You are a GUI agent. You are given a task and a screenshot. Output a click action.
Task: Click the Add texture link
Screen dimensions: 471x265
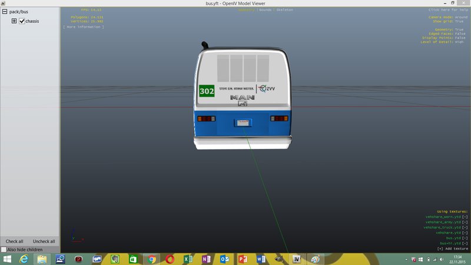point(453,249)
